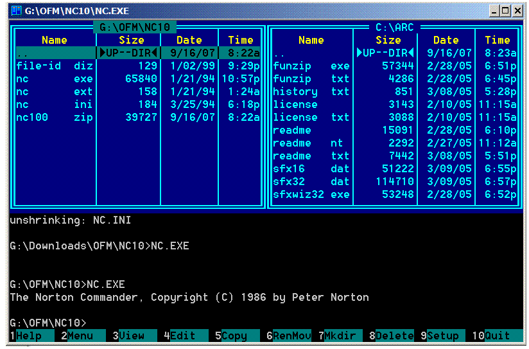Screen dimensions: 529x349
Task: Select license txt in the right panel
Action: click(x=395, y=117)
